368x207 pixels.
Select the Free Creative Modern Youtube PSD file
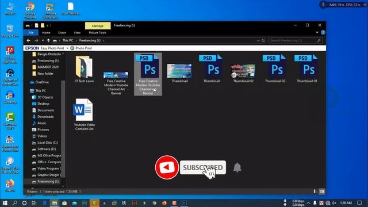[x=148, y=74]
